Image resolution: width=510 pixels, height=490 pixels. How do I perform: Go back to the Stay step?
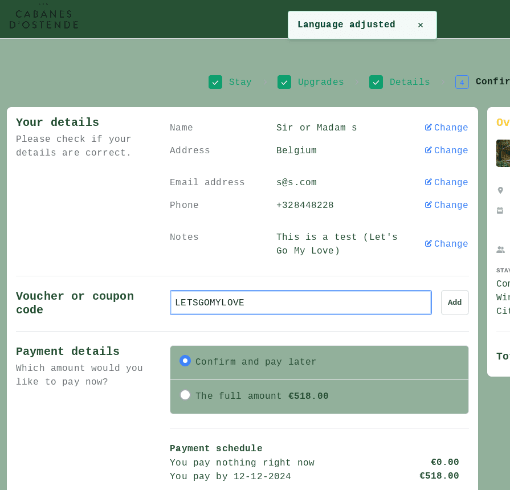[240, 82]
